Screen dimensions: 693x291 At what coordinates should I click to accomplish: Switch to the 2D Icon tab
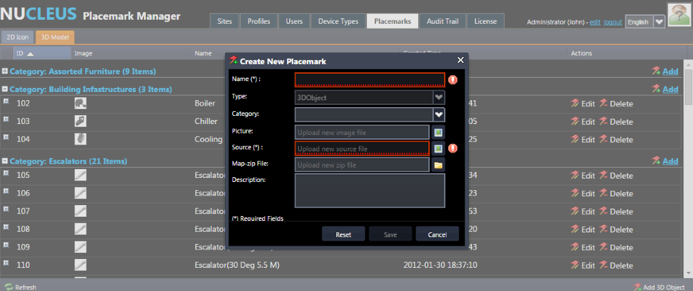pyautogui.click(x=18, y=37)
